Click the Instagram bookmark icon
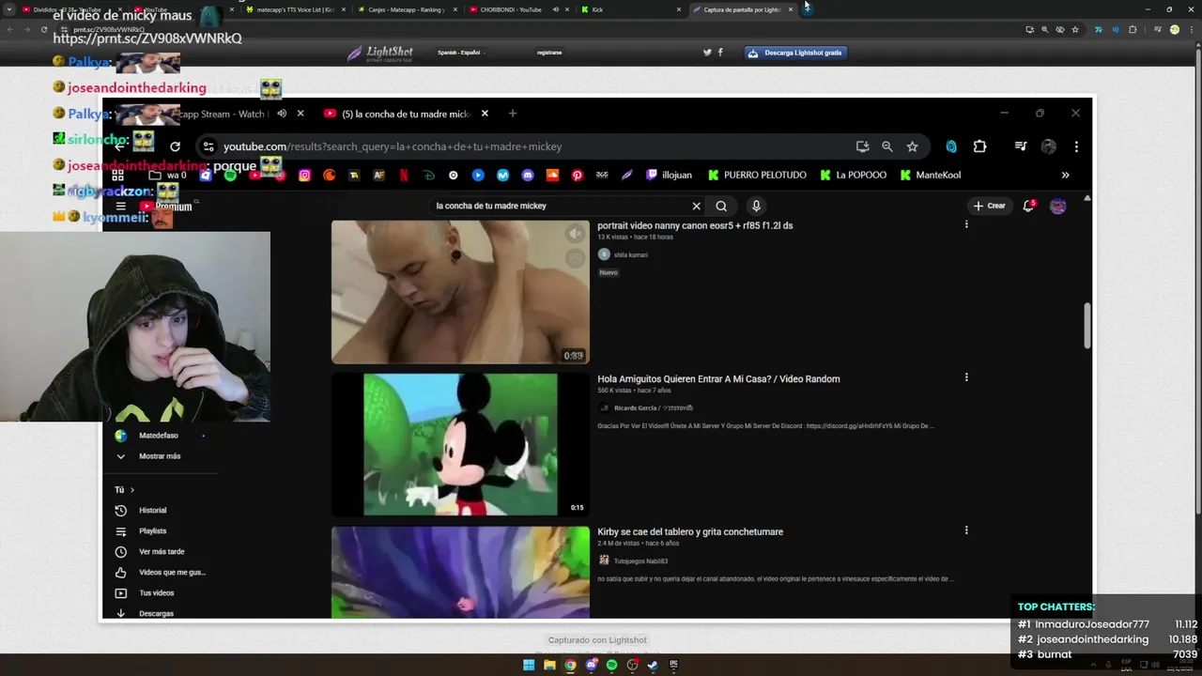This screenshot has width=1202, height=676. coord(304,175)
